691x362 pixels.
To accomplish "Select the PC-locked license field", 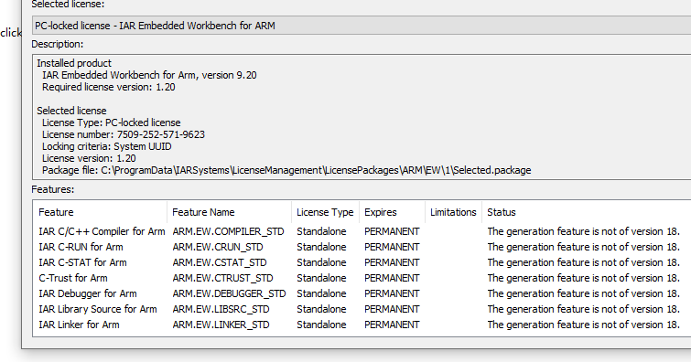I will coord(362,26).
